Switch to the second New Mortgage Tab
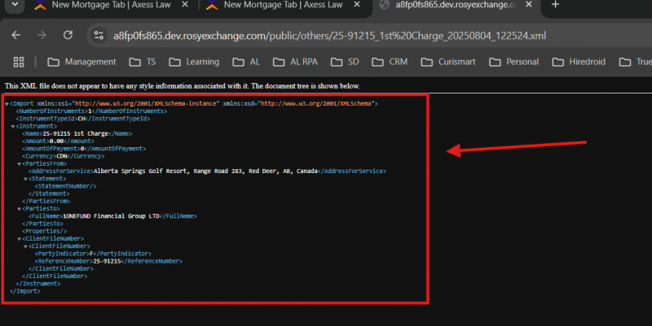The height and width of the screenshot is (326, 652). (277, 6)
